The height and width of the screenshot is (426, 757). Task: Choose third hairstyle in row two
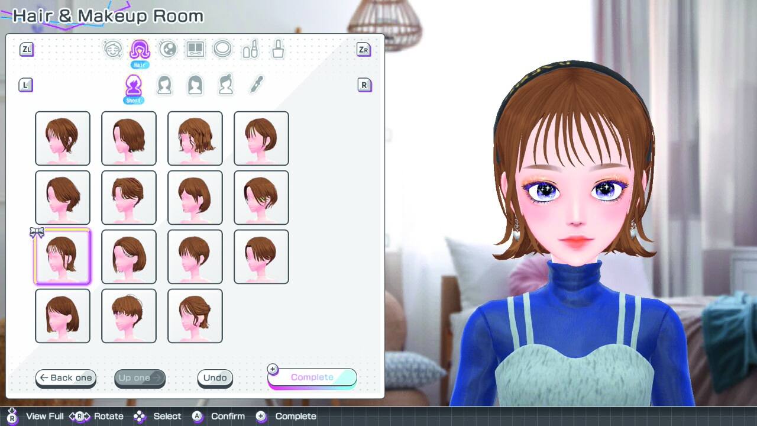(x=195, y=198)
